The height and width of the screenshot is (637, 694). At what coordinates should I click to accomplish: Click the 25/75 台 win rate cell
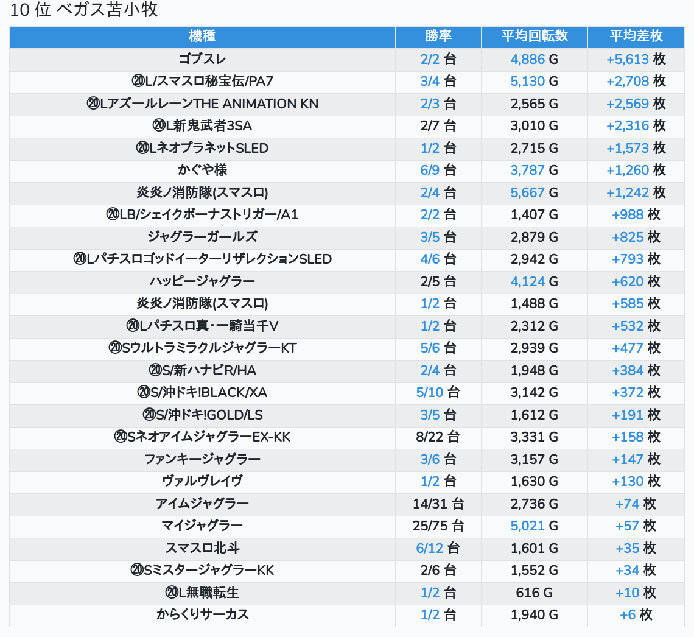pos(438,526)
